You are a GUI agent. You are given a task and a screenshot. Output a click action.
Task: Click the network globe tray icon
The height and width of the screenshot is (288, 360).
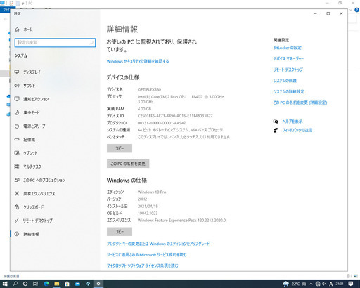click(318, 284)
